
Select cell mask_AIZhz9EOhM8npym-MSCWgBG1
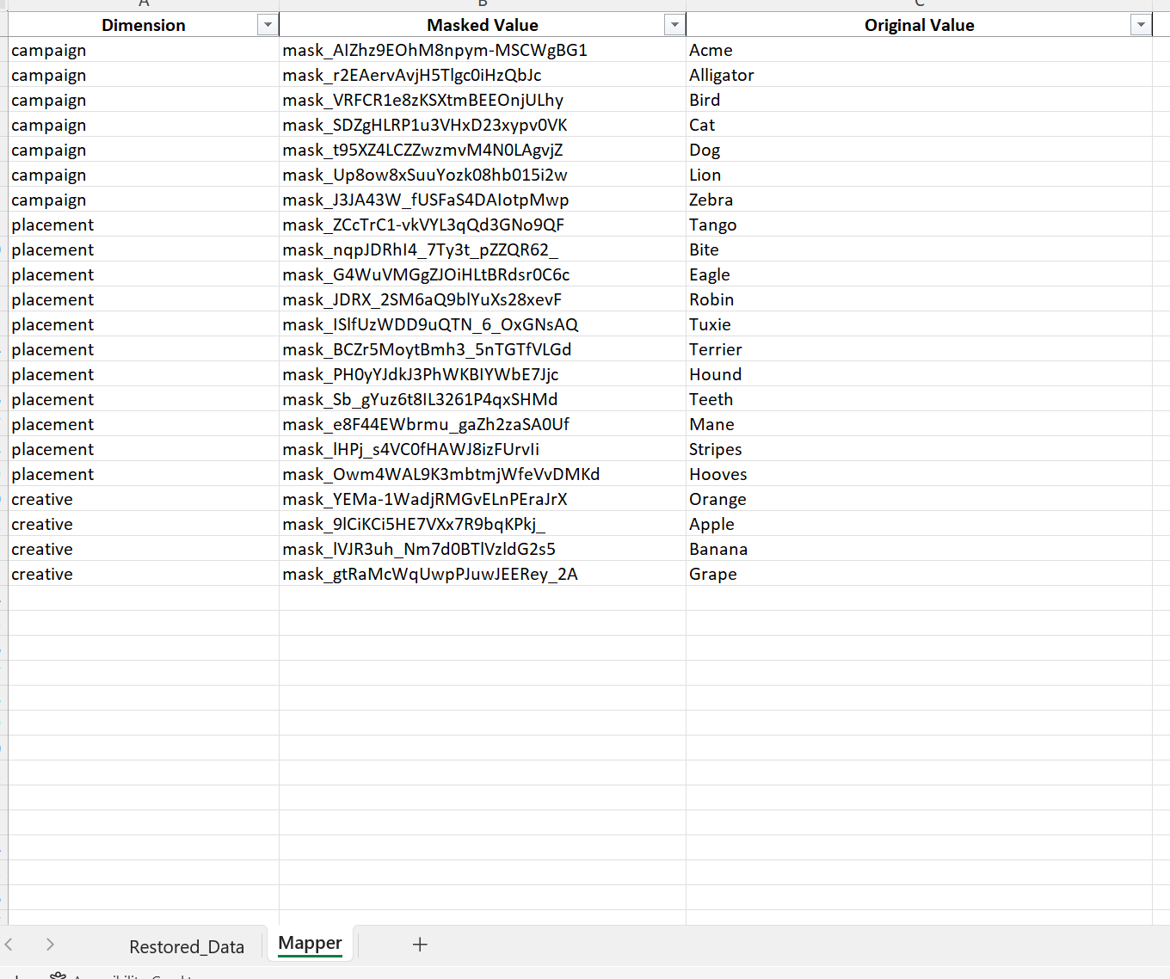point(483,50)
